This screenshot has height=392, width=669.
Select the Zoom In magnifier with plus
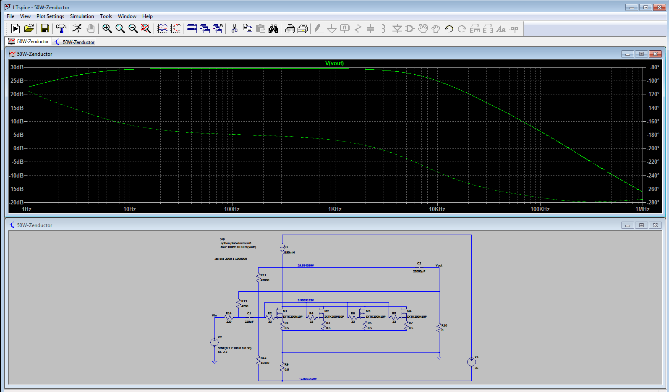(x=107, y=29)
